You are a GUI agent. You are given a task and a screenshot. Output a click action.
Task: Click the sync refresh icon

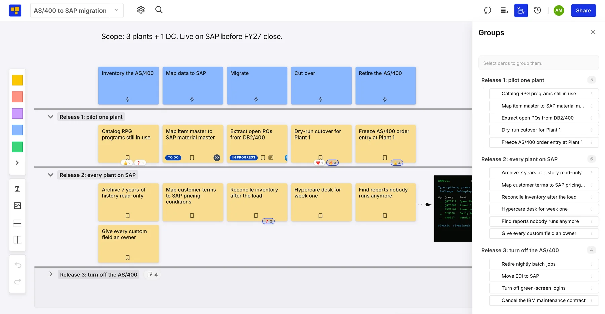488,10
